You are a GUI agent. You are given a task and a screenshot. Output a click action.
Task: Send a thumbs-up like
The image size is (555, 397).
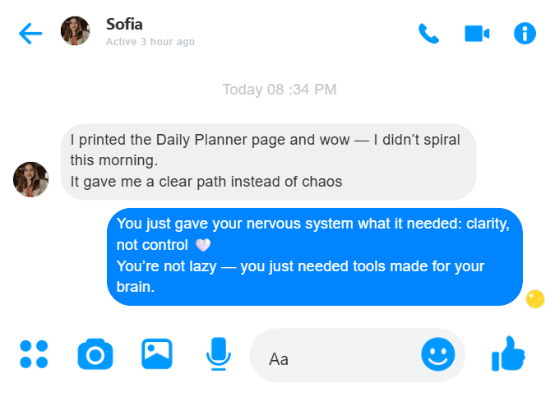(x=508, y=354)
